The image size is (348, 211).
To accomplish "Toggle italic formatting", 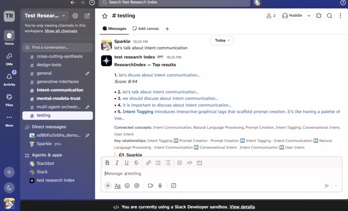I will pos(117,163).
